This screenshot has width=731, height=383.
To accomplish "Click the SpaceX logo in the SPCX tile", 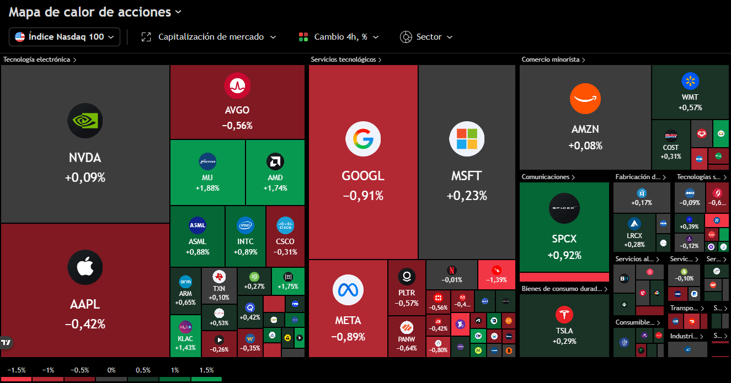I will pyautogui.click(x=564, y=209).
